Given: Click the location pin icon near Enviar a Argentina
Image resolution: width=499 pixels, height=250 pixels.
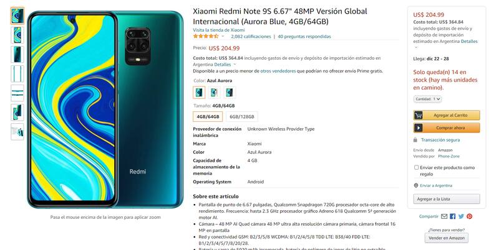Looking at the screenshot, I should coord(415,185).
